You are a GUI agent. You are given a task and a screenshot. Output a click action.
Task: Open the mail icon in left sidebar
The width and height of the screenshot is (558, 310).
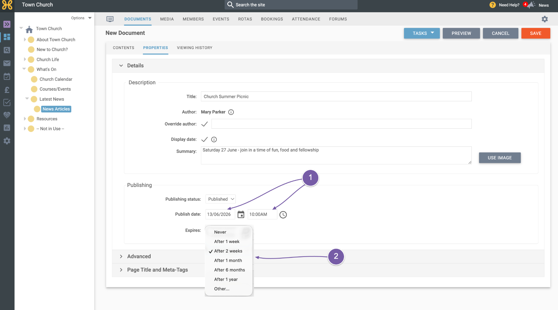pyautogui.click(x=7, y=63)
